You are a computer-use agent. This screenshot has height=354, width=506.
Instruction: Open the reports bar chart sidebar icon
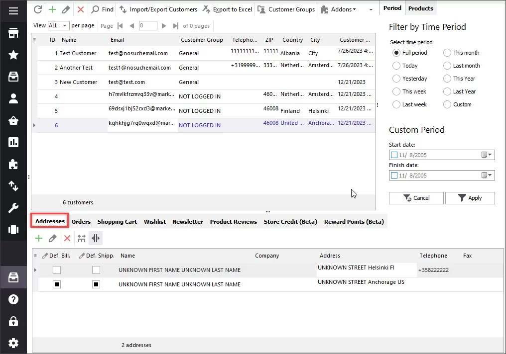click(13, 142)
